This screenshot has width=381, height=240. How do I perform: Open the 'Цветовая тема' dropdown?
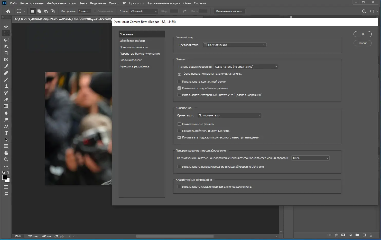pos(235,45)
